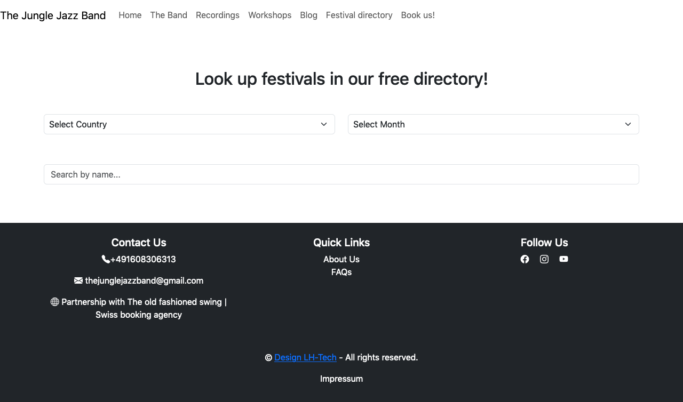683x402 pixels.
Task: Navigate to Workshops
Action: [x=270, y=15]
